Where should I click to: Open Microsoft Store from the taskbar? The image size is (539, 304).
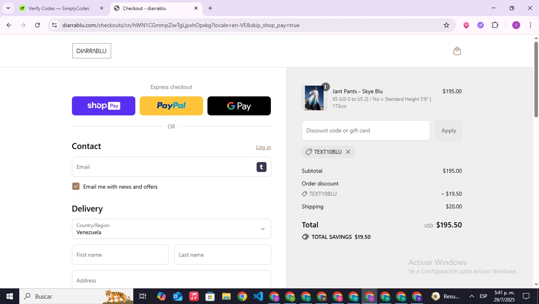click(210, 296)
